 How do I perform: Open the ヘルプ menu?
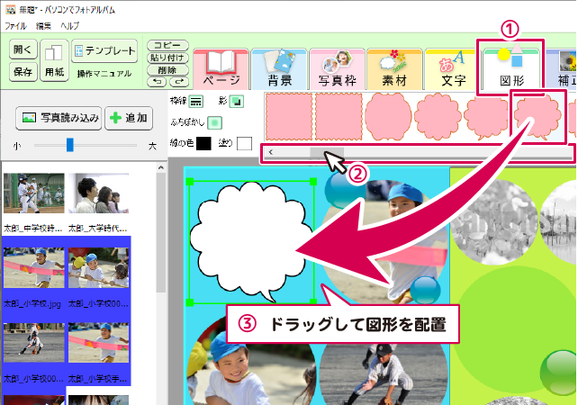[x=69, y=26]
